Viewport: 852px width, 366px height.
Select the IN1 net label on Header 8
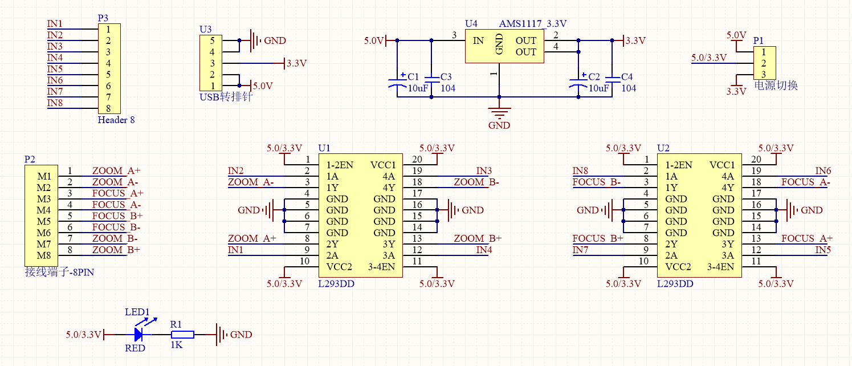(x=54, y=25)
